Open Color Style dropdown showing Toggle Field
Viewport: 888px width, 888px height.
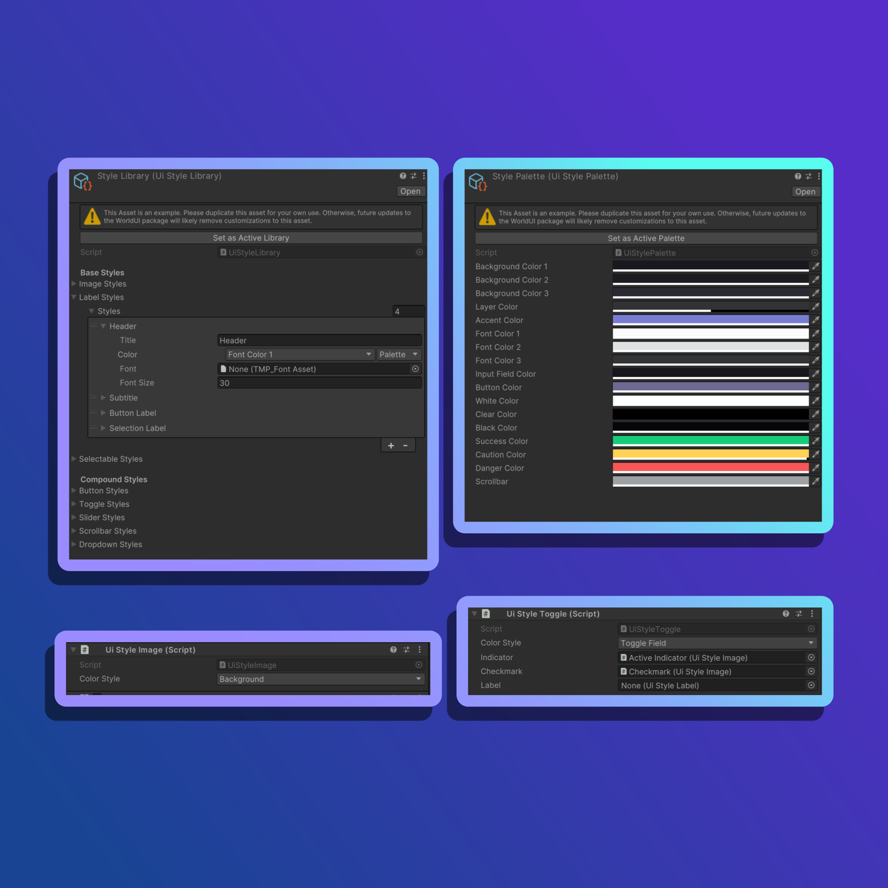click(x=717, y=643)
